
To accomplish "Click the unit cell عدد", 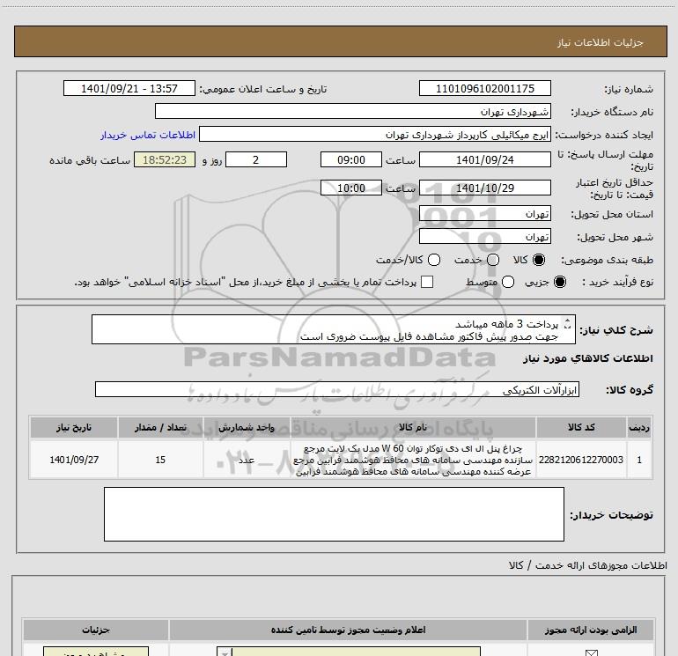I will point(247,460).
